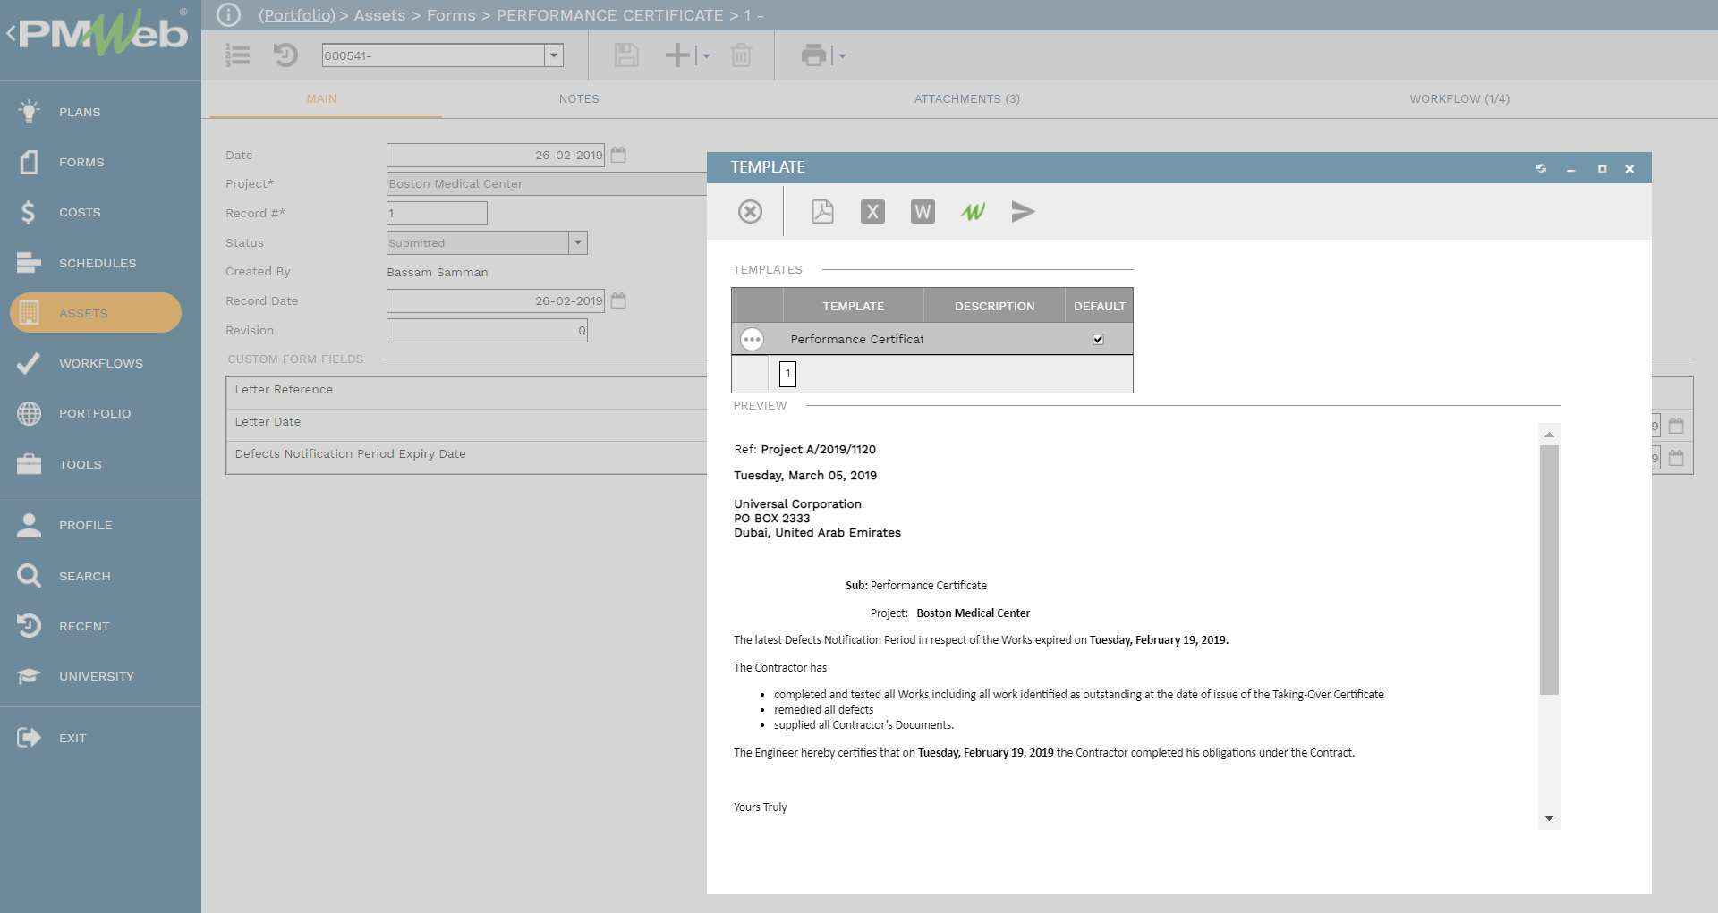Viewport: 1718px width, 913px height.
Task: Click the refresh icon in the Template titlebar
Action: (1541, 168)
